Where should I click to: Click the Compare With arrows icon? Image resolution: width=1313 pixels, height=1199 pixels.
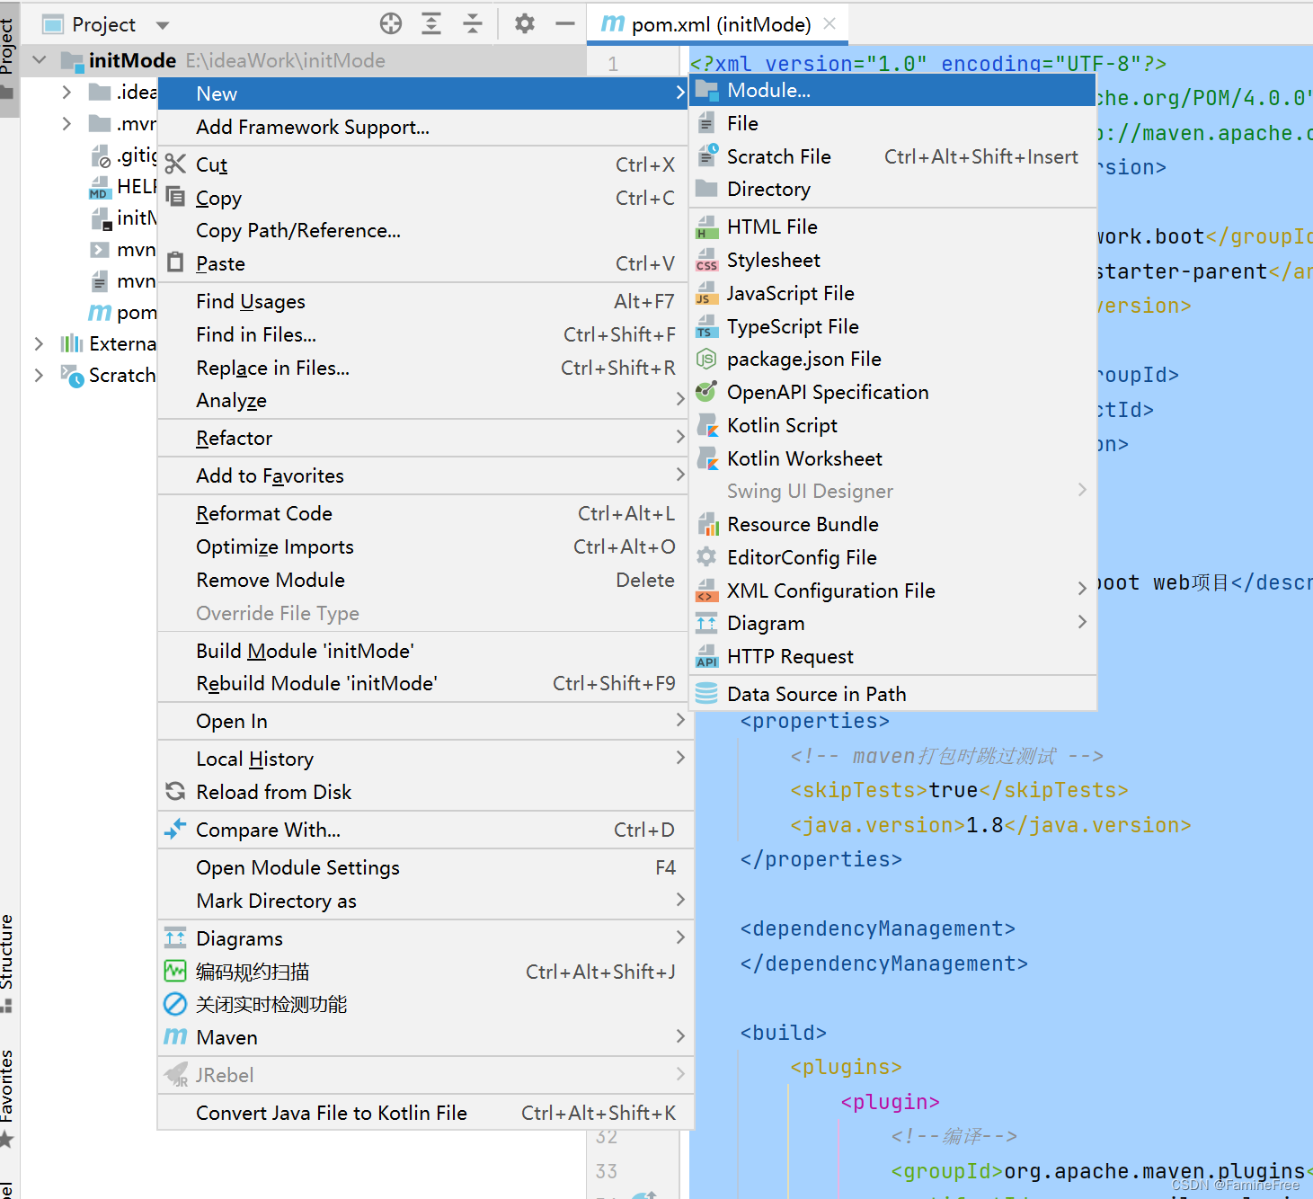pos(175,830)
